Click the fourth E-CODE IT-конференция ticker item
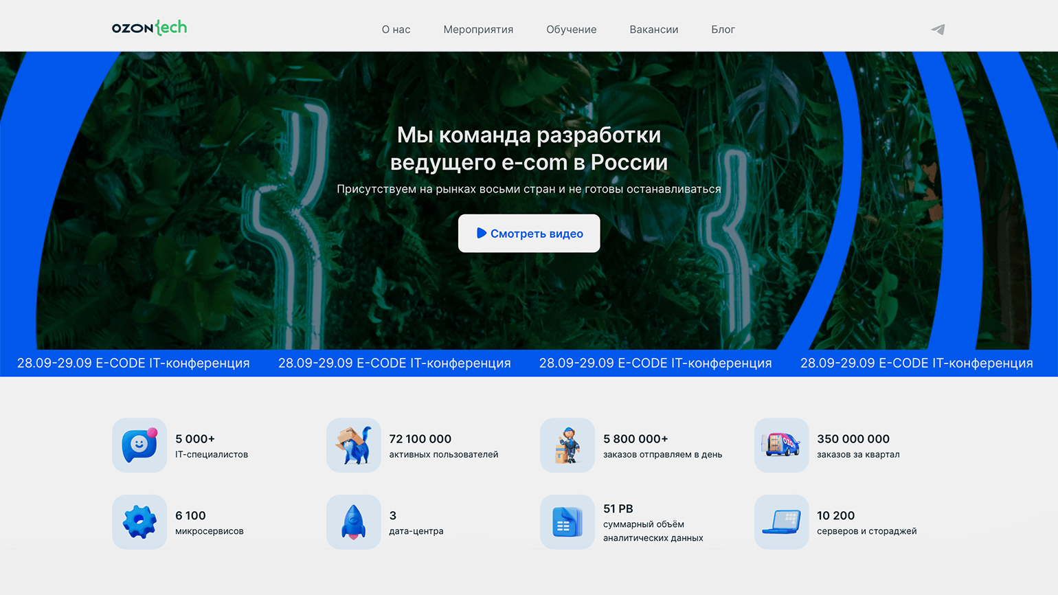This screenshot has width=1058, height=595. pos(916,363)
